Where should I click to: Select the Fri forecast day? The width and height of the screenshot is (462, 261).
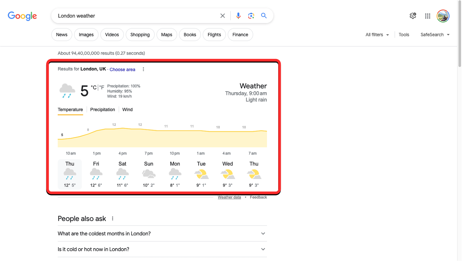pos(96,174)
